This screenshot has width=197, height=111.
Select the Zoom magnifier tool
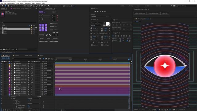11,6
